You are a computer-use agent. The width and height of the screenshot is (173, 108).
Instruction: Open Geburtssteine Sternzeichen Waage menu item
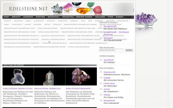pyautogui.click(x=84, y=36)
